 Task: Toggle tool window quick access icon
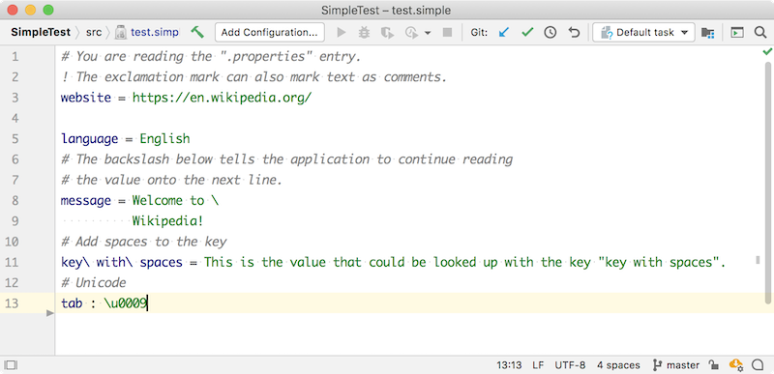(x=11, y=365)
